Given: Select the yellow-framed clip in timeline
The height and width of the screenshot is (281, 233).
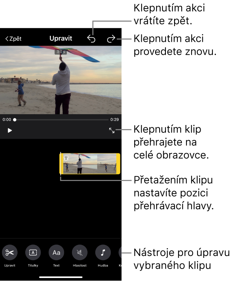Looking at the screenshot, I should point(90,163).
